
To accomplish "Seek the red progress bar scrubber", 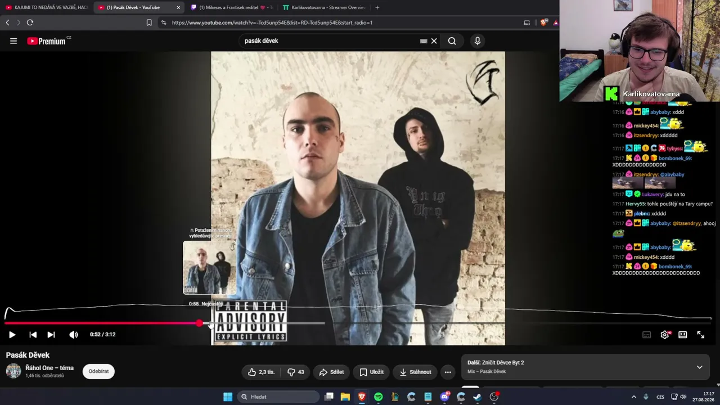I will (200, 323).
